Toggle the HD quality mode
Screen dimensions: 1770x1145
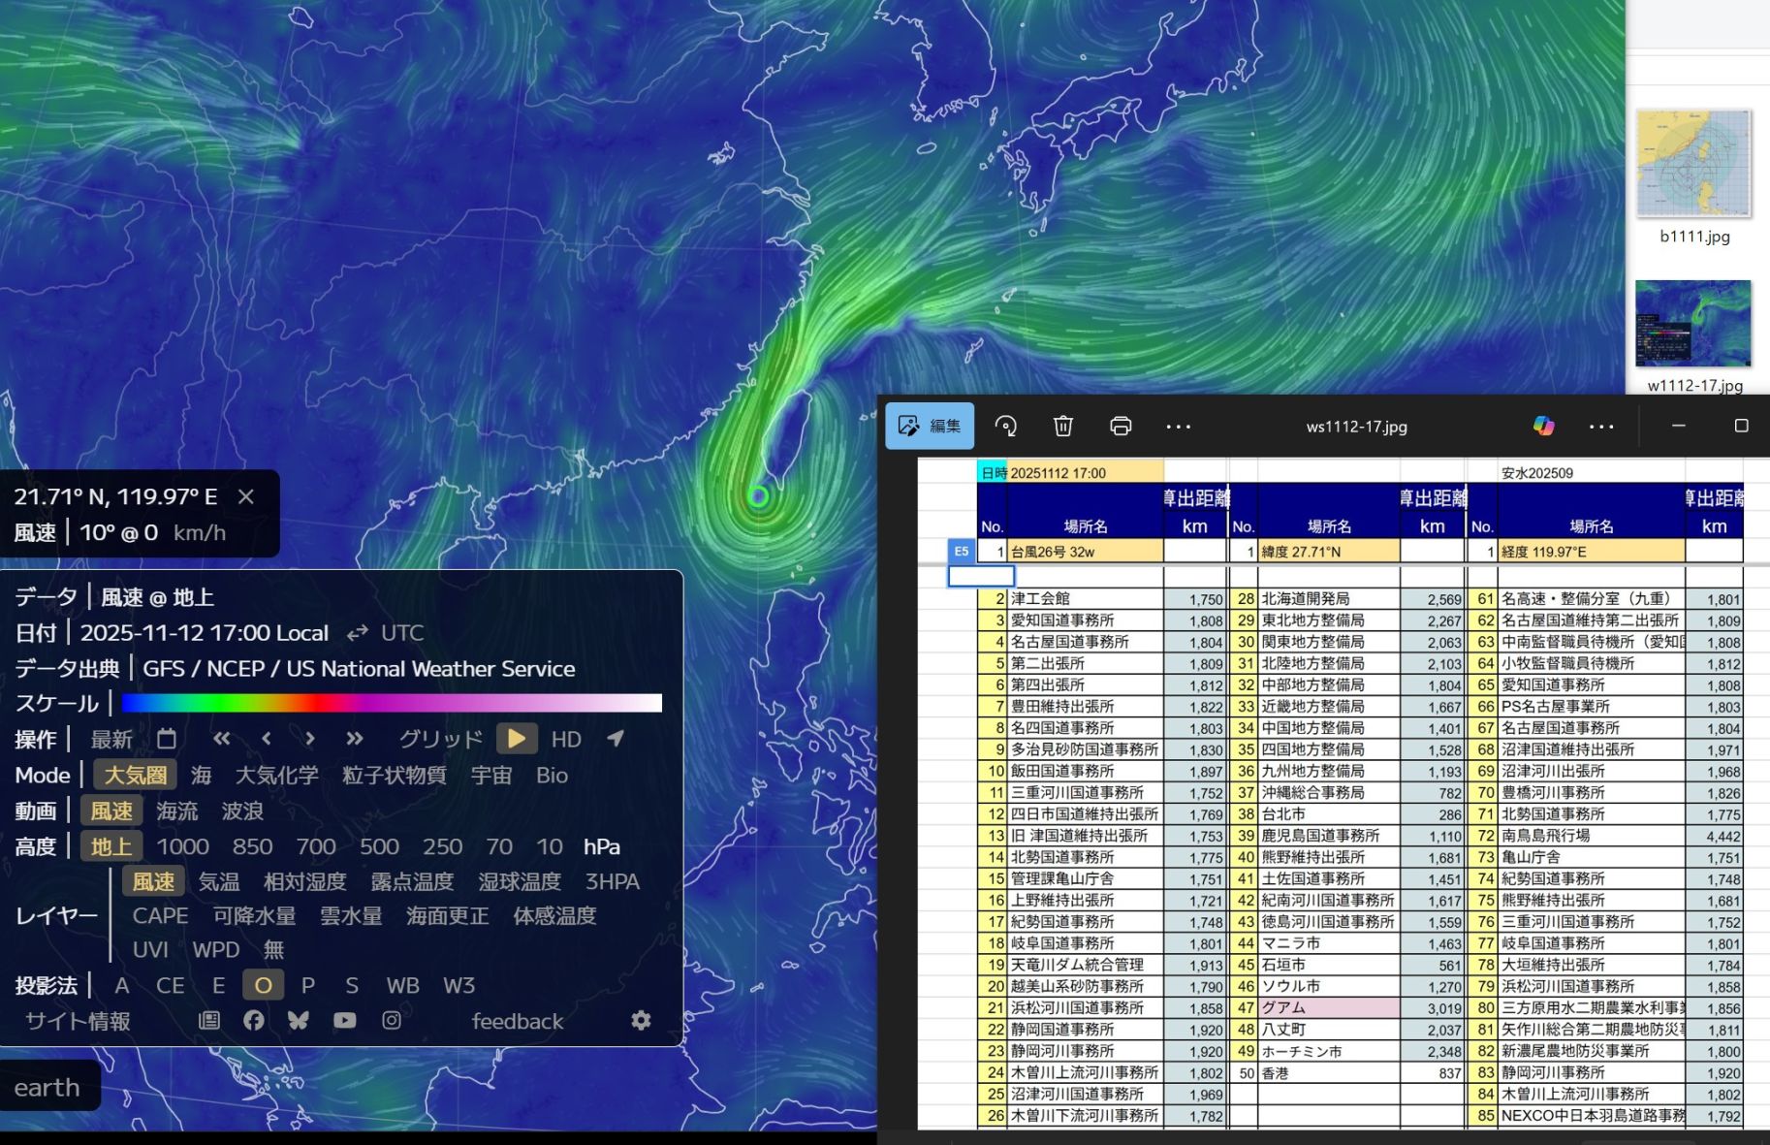coord(566,740)
